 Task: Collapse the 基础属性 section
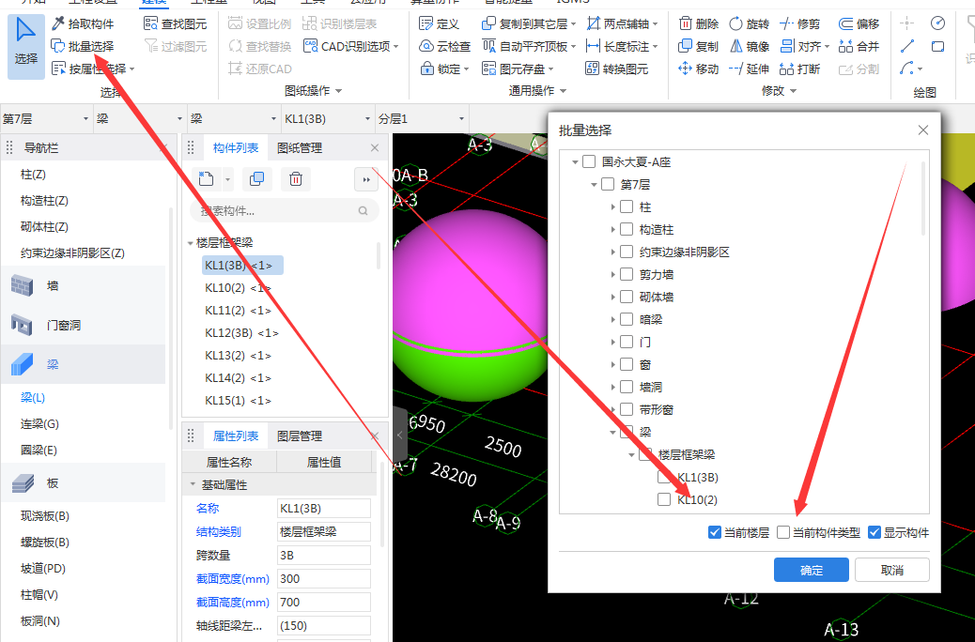[193, 484]
